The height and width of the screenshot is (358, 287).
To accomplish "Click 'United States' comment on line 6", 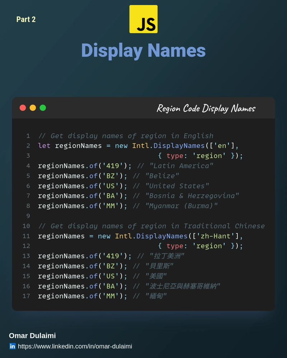I will pyautogui.click(x=177, y=186).
